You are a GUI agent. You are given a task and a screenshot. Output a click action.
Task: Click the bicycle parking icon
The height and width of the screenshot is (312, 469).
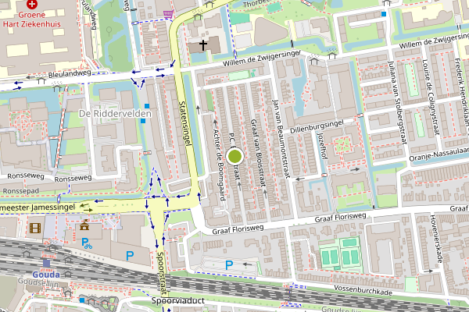[x=87, y=243]
